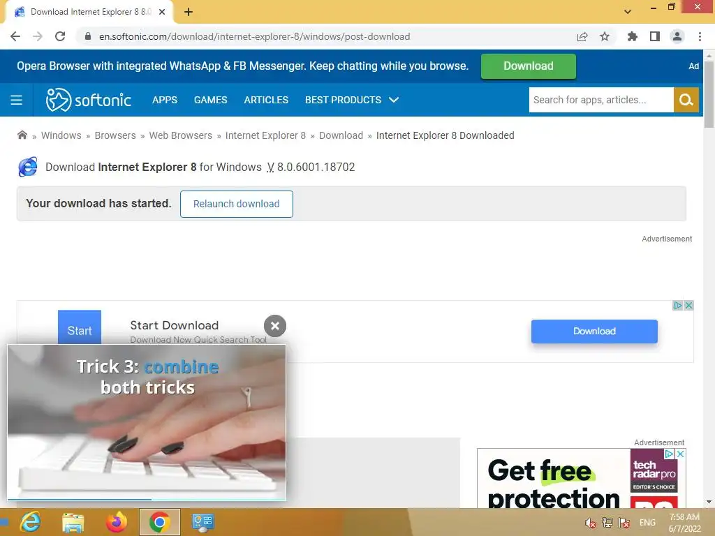Click the Get free protection advertisement
715x536 pixels.
[x=582, y=479]
